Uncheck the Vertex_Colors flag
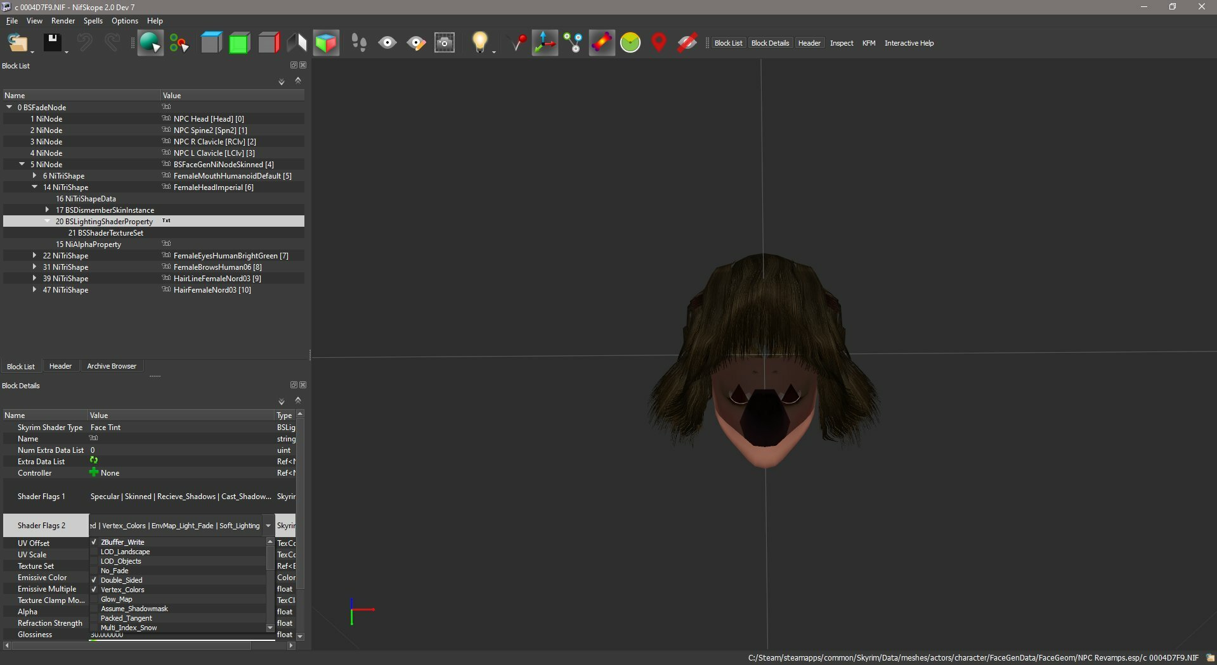The image size is (1217, 665). point(94,590)
